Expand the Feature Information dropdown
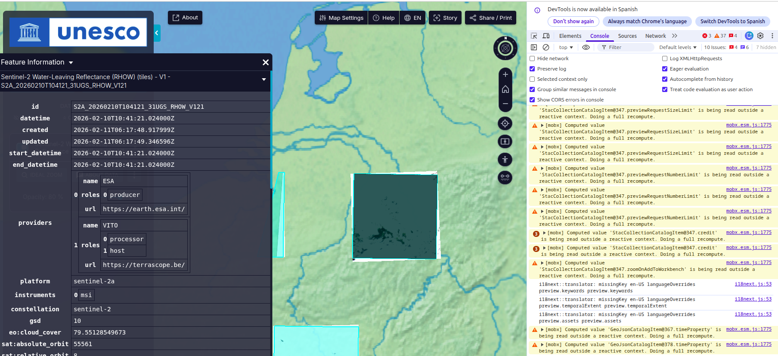The width and height of the screenshot is (778, 356). tap(71, 63)
